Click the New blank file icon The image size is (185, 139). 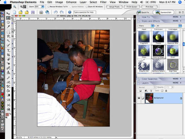click(14, 12)
